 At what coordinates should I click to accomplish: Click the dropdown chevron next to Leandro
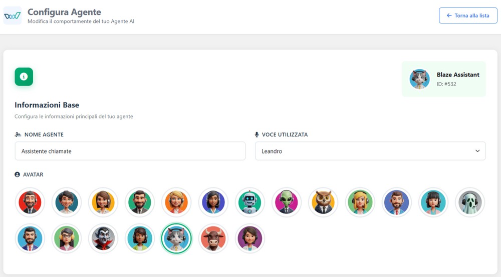(477, 151)
